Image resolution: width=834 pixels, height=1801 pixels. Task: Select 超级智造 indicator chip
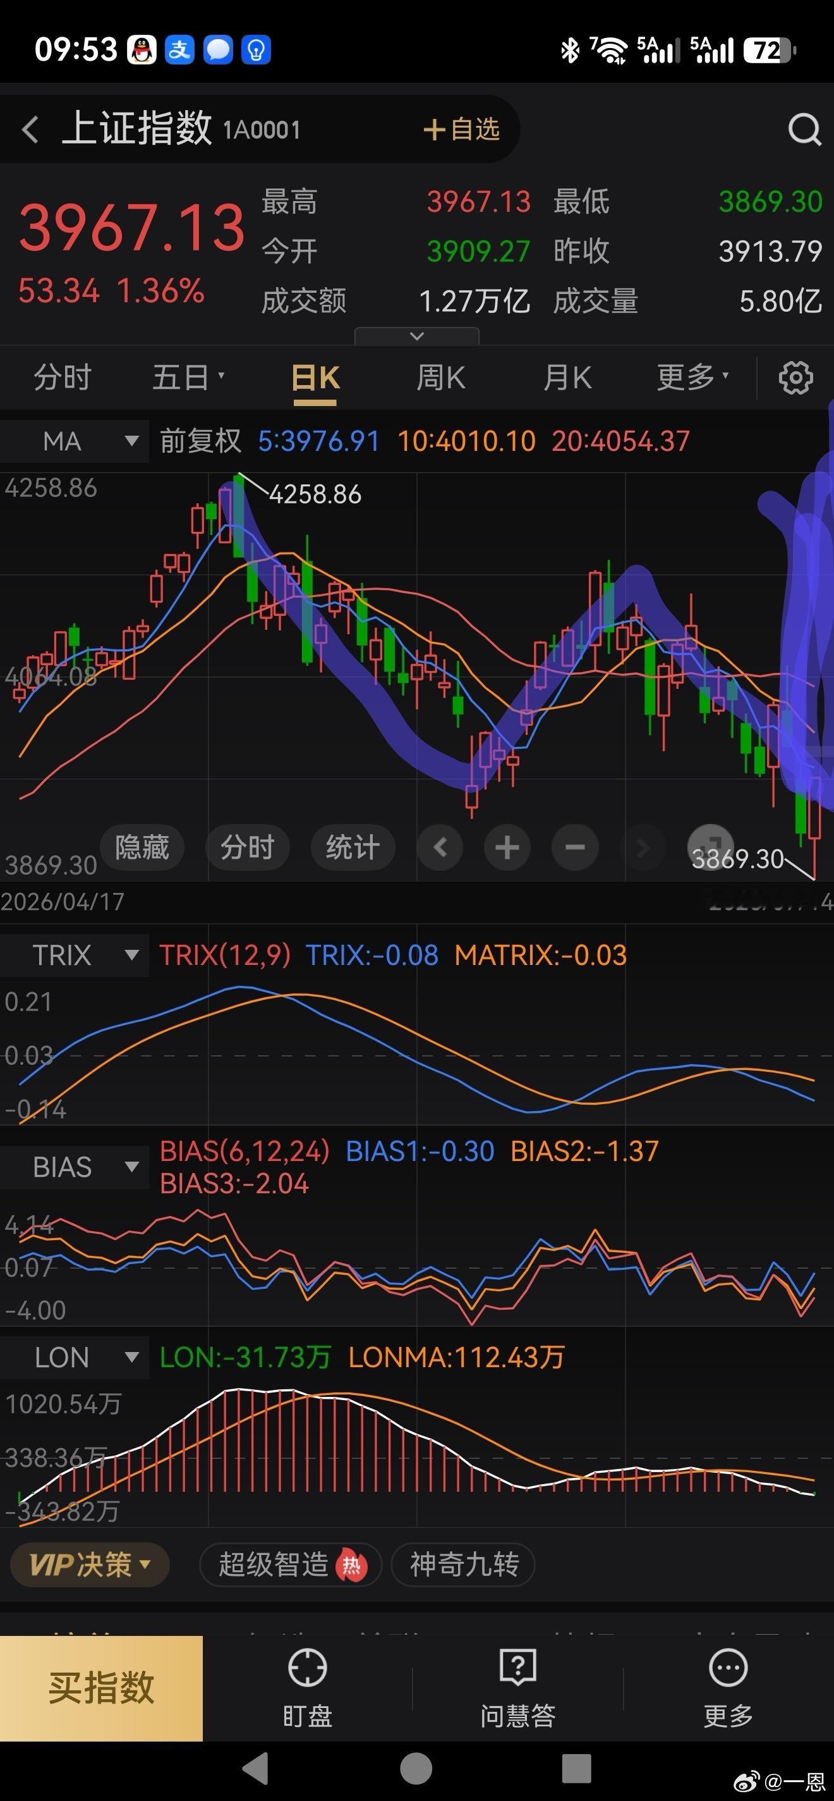[291, 1564]
